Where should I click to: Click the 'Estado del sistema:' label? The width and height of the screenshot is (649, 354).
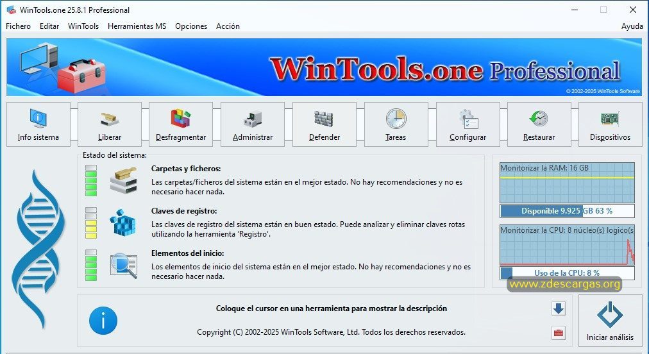pos(115,155)
